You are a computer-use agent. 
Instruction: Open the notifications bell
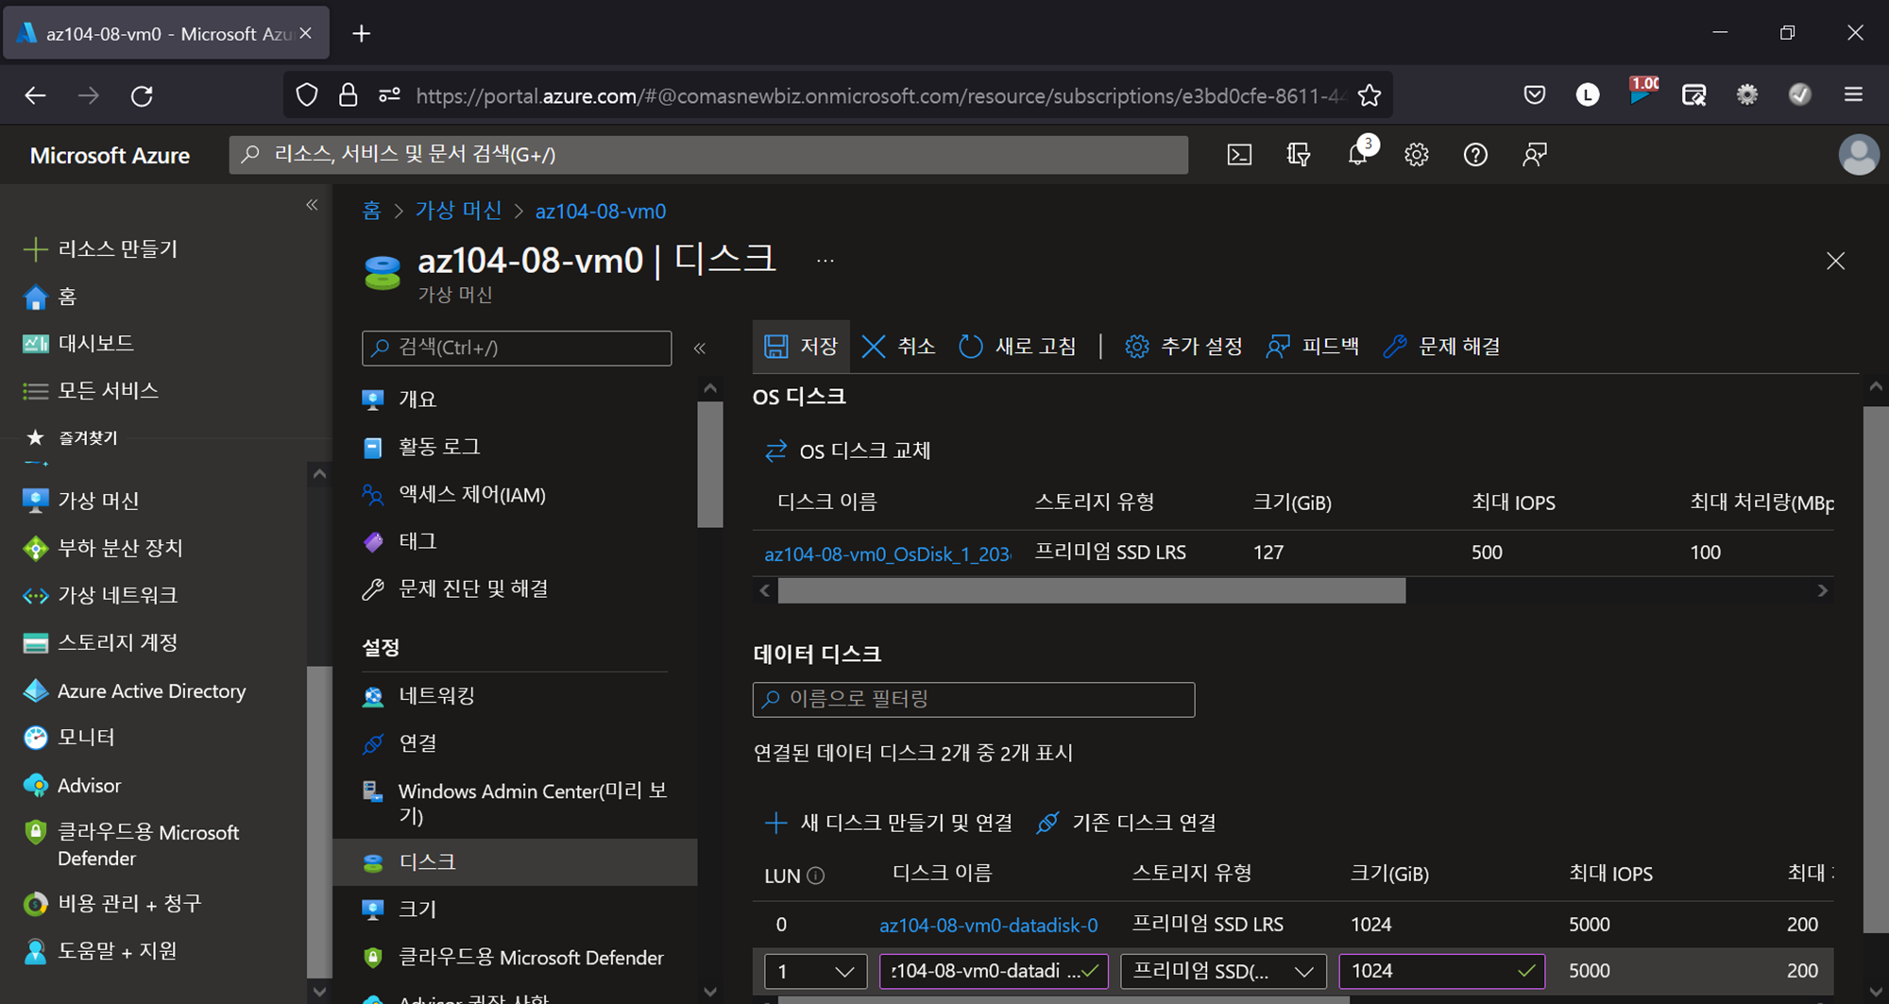click(1358, 155)
